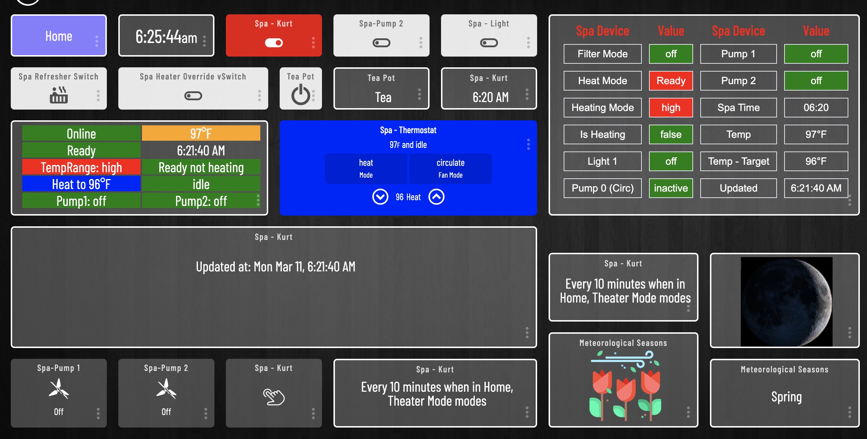Select thermostat heat Mode button
Screen dimensions: 867x439
(x=366, y=168)
